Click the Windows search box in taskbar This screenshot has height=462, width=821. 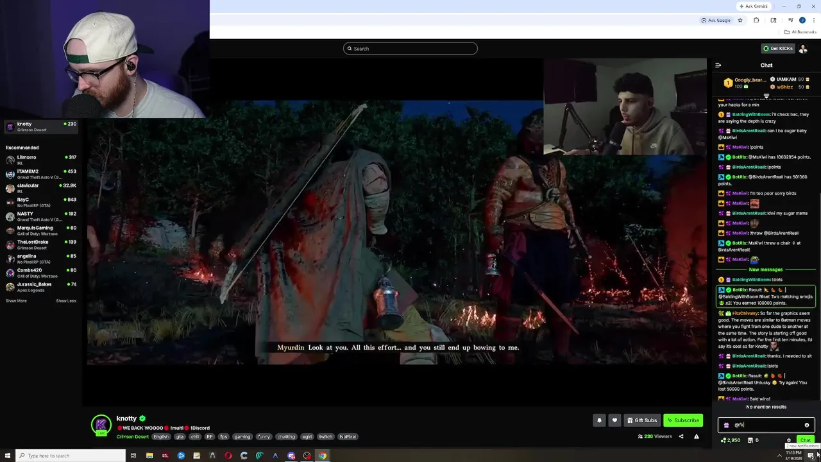(71, 456)
